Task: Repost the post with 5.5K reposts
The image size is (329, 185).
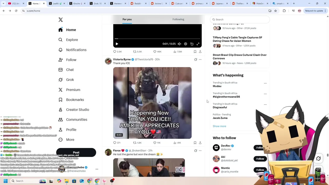Action: (138, 52)
